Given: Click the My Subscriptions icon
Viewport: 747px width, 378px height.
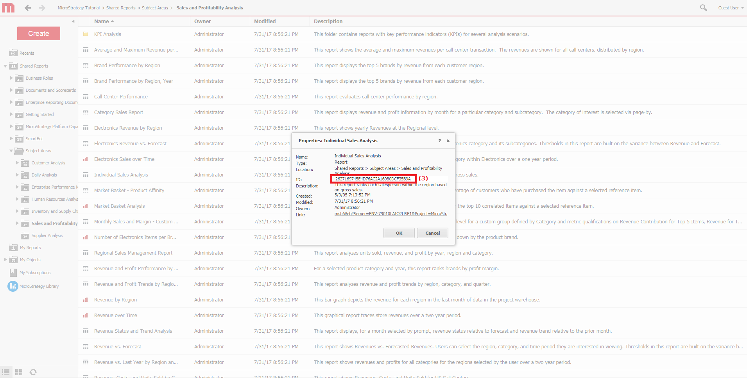Looking at the screenshot, I should point(13,273).
